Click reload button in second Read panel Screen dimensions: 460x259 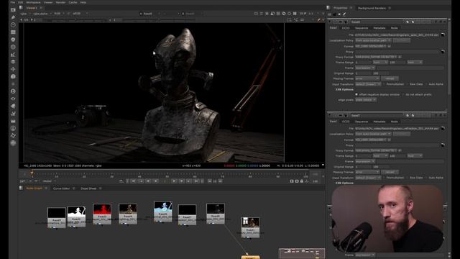(x=390, y=172)
